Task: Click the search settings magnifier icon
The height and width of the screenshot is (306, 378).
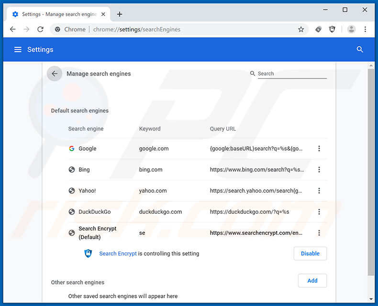Action: point(360,49)
